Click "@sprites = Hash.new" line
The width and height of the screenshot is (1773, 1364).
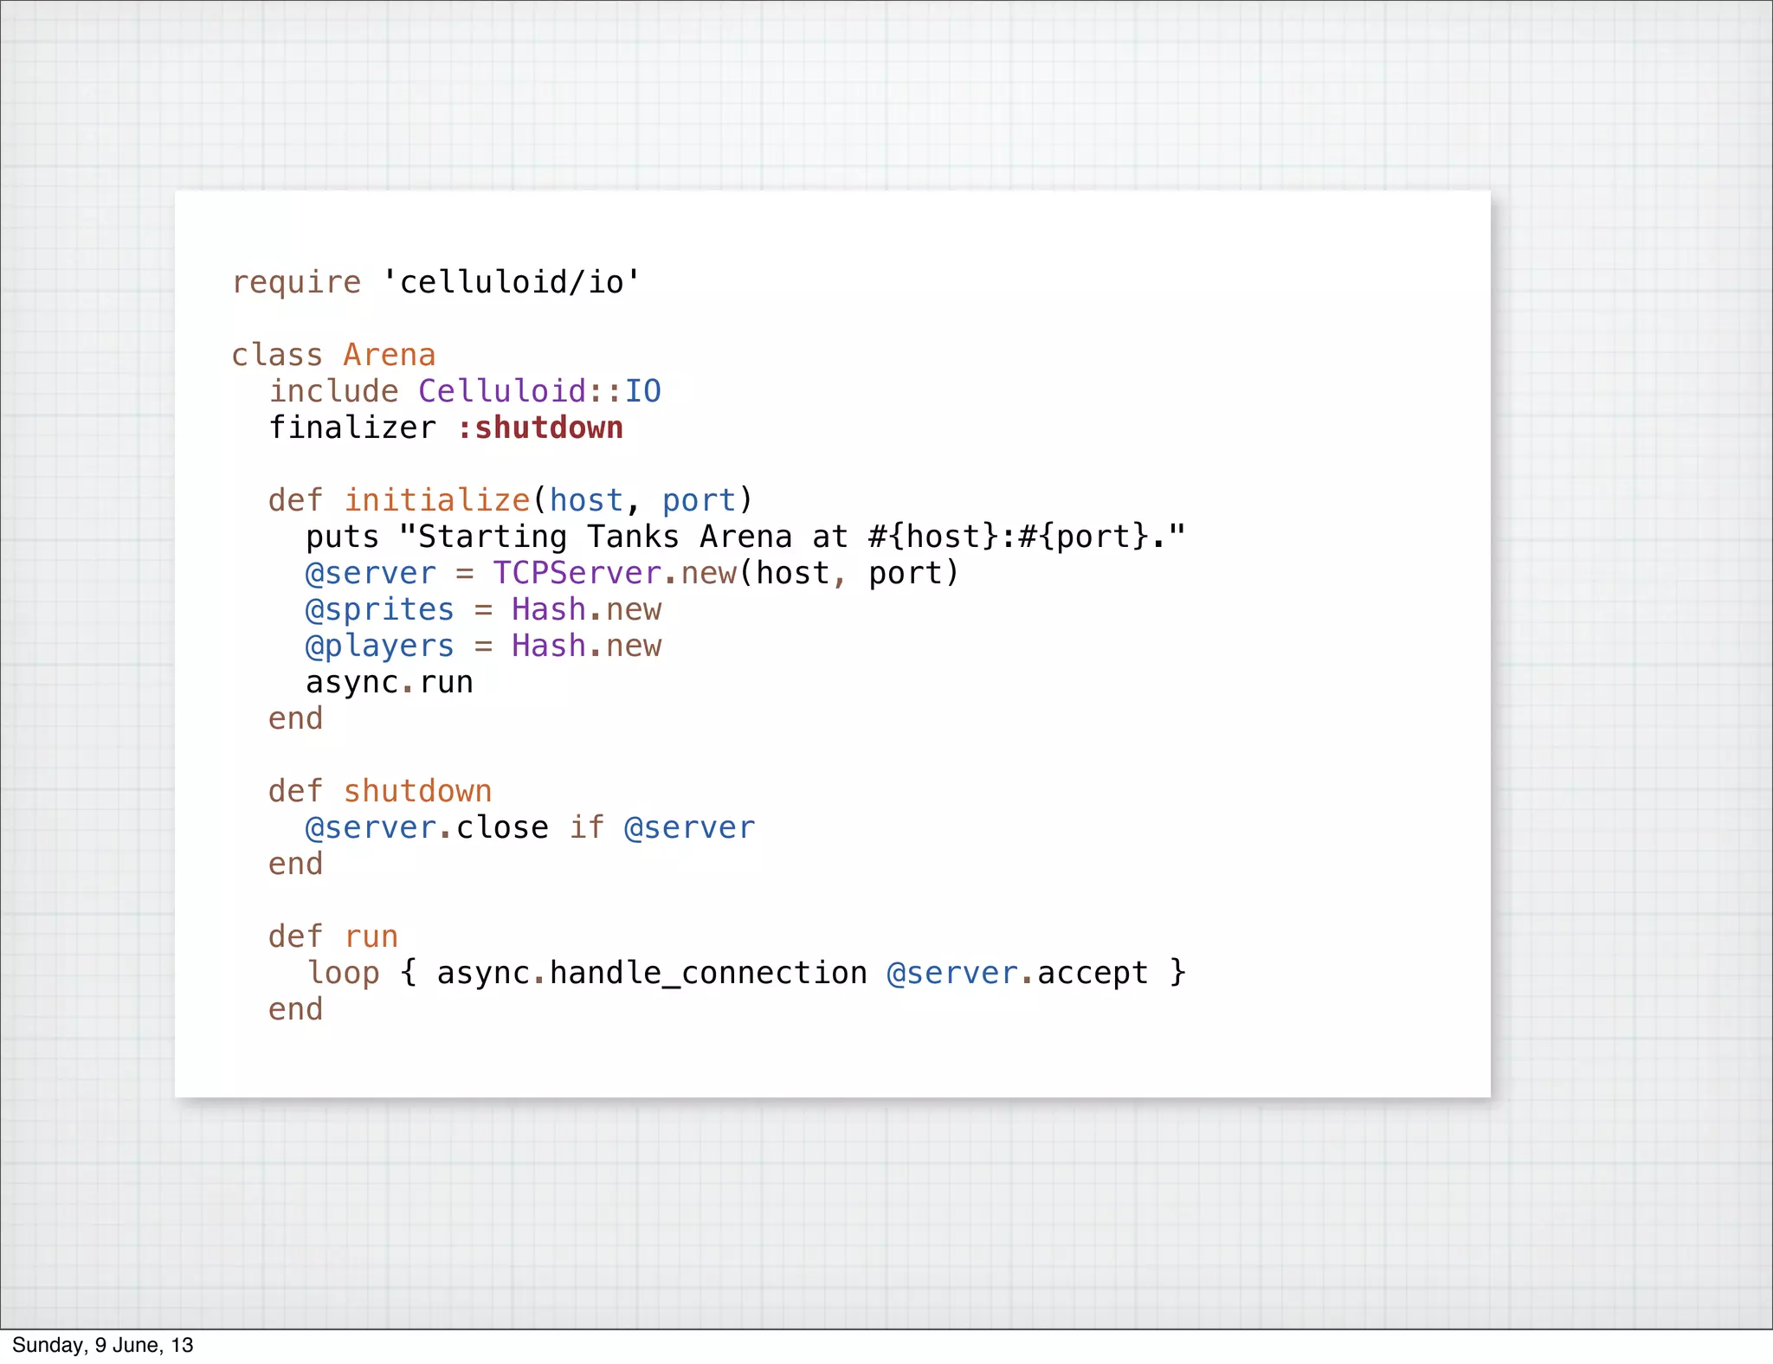484,609
